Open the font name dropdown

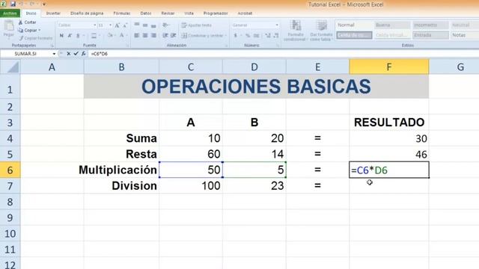pyautogui.click(x=95, y=25)
